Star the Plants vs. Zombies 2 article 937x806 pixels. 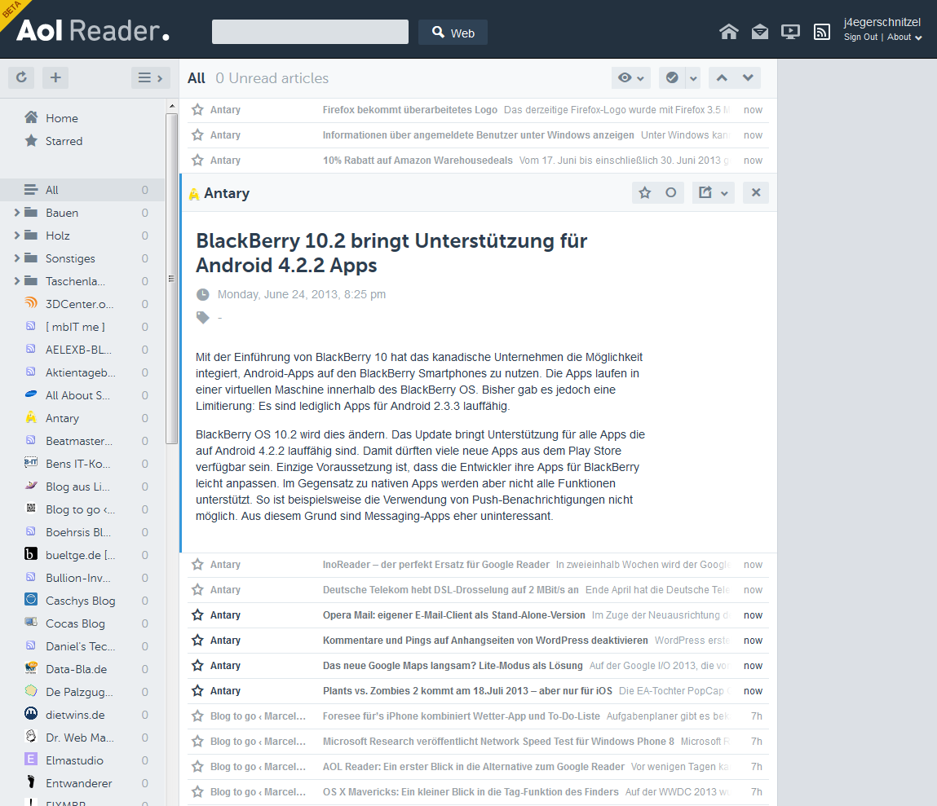(198, 691)
